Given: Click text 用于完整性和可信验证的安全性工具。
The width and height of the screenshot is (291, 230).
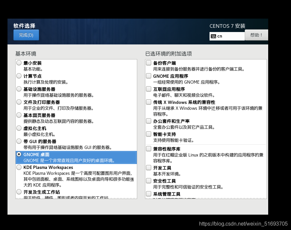Looking at the screenshot, I should coord(188,187).
